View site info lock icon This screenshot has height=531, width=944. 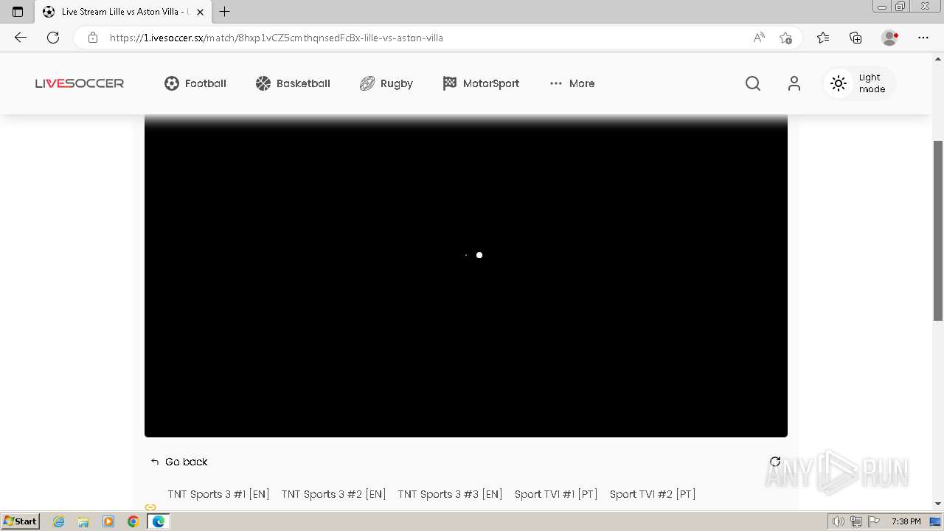(x=93, y=38)
